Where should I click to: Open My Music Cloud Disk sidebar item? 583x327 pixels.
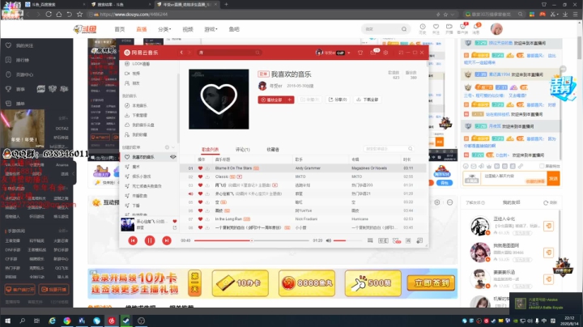point(139,125)
